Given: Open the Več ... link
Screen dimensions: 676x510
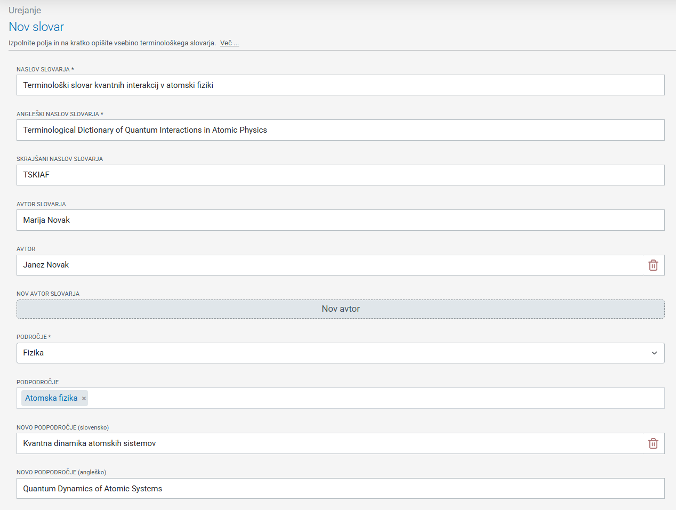Looking at the screenshot, I should click(x=229, y=43).
